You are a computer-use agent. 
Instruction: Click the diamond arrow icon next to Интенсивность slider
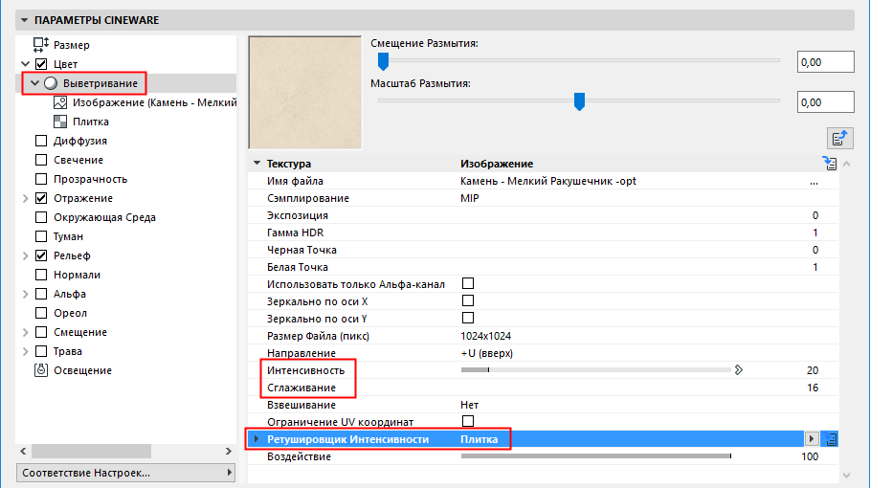pos(739,370)
